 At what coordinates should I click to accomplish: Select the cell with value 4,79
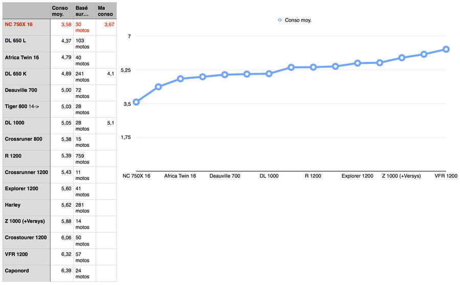point(62,60)
